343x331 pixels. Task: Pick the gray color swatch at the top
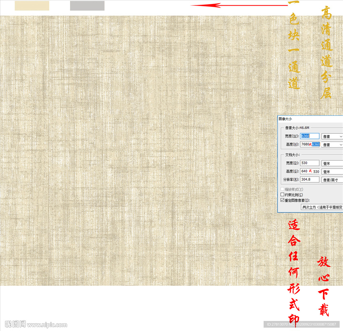click(x=87, y=6)
